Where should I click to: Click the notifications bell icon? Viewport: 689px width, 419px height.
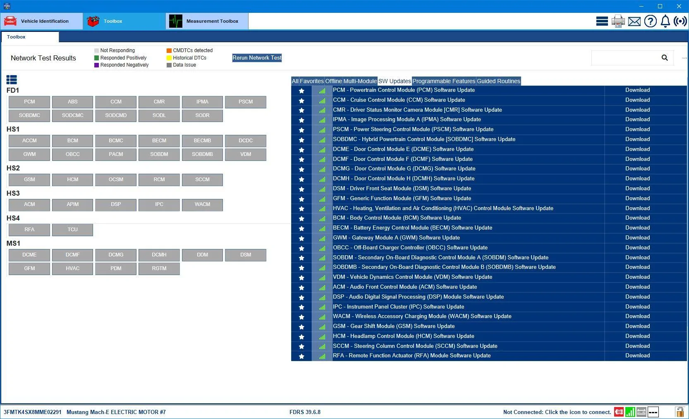(665, 21)
